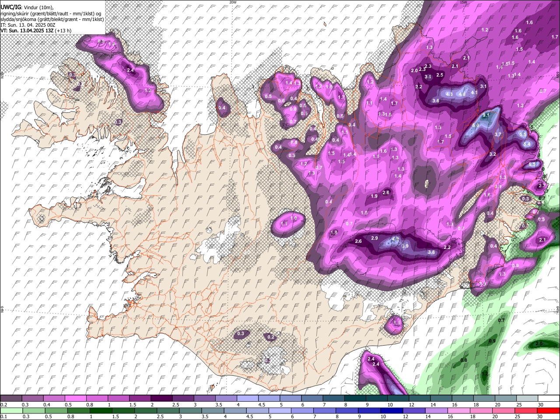Click the light lavender swatch labeled 4 in snow legend
Screen dimensions: 560x420
coord(248,398)
